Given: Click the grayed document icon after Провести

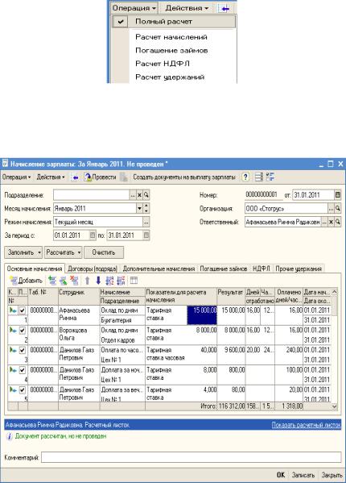Looking at the screenshot, I should pyautogui.click(x=124, y=177).
